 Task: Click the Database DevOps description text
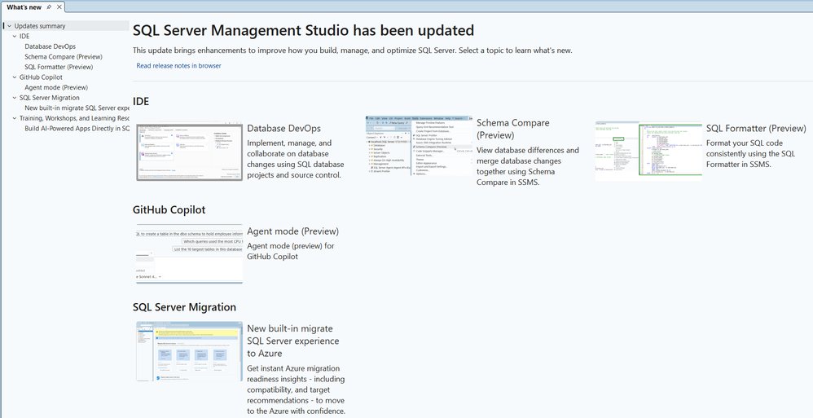[x=296, y=159]
